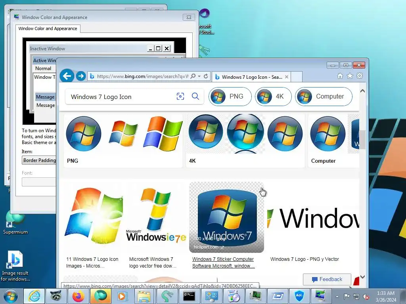The image size is (406, 304).
Task: Open the clock showing 1:33 AM
Action: point(386,296)
